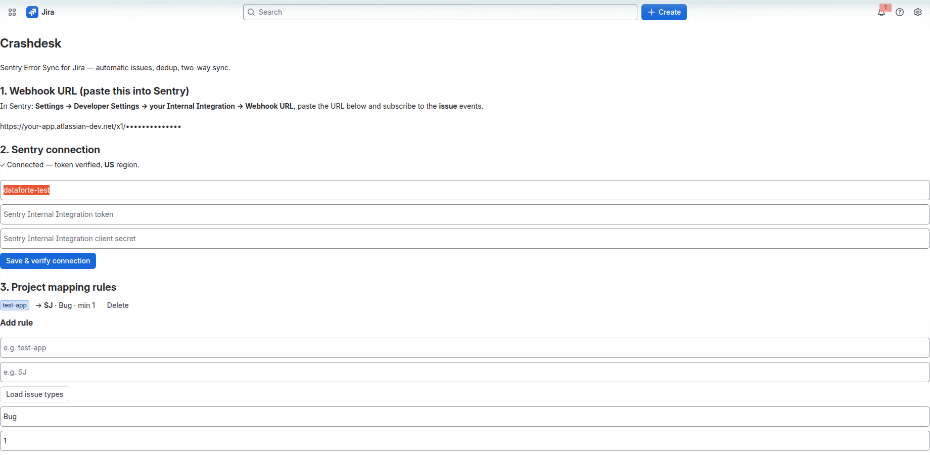Focus the 'e.g. SJ' project key field

[465, 372]
